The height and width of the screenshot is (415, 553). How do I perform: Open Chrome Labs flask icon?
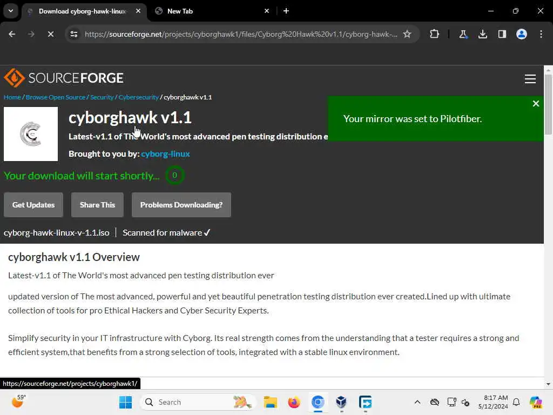[x=463, y=34]
